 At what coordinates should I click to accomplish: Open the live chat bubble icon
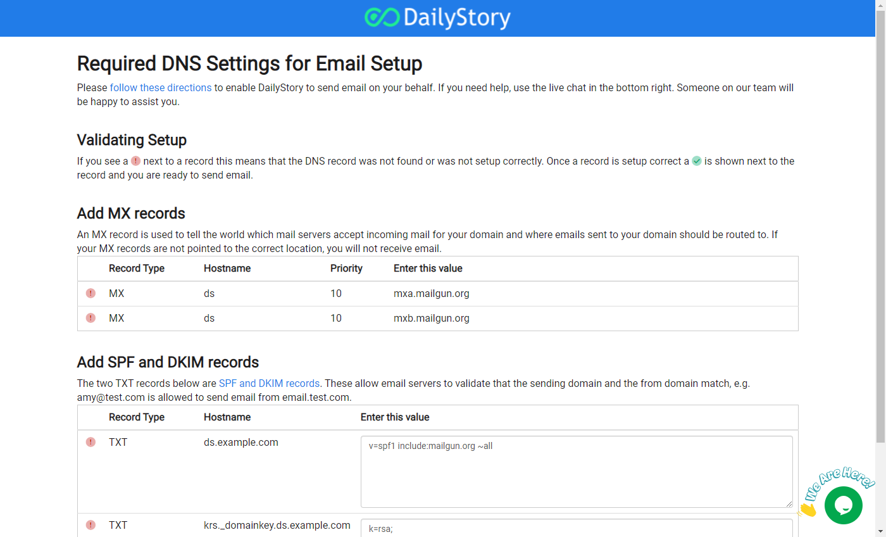[x=844, y=505]
